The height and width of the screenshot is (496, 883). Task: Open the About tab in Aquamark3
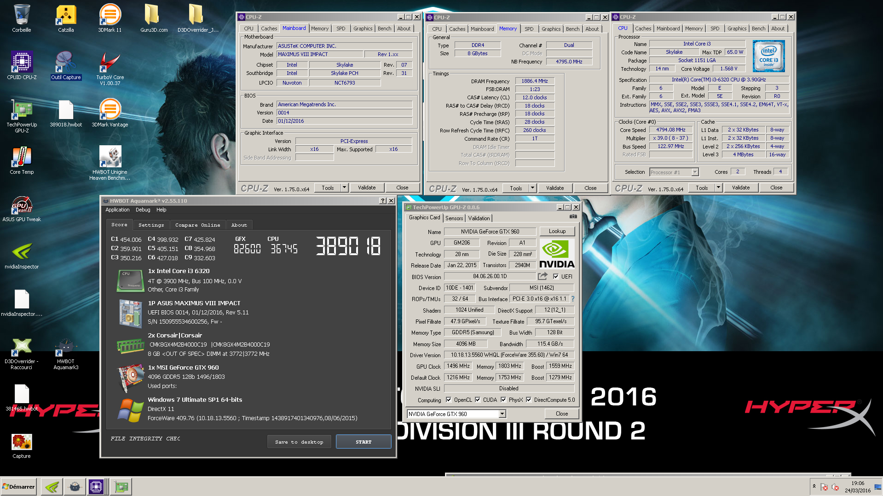point(239,225)
